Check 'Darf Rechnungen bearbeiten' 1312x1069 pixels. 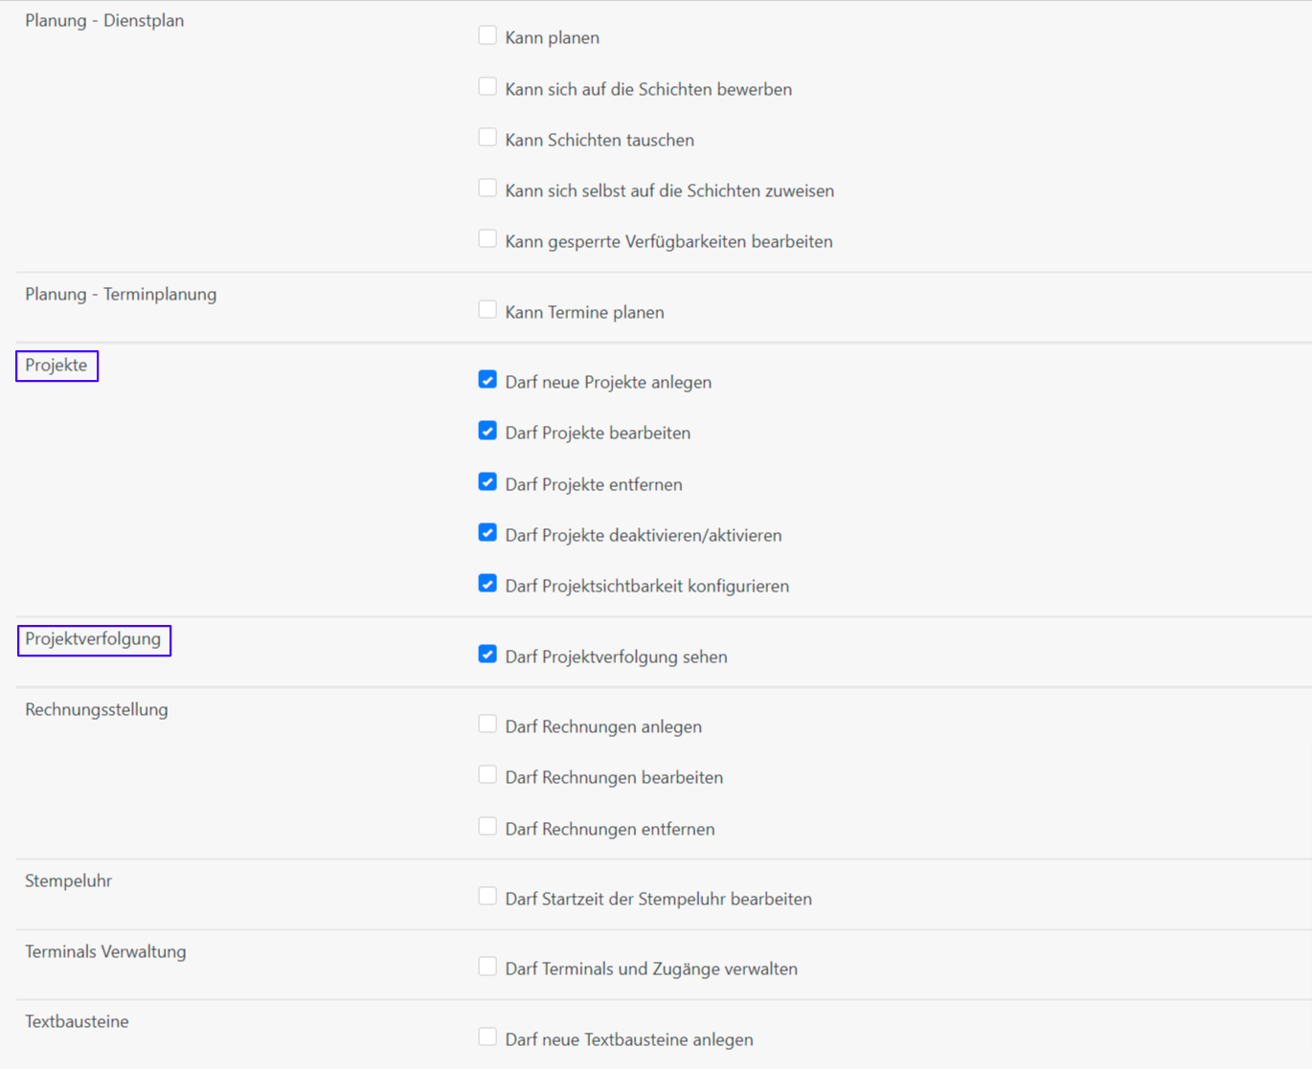(x=487, y=775)
